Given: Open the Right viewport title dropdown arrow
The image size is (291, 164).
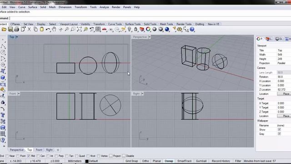Looking at the screenshot, I should tap(142, 94).
